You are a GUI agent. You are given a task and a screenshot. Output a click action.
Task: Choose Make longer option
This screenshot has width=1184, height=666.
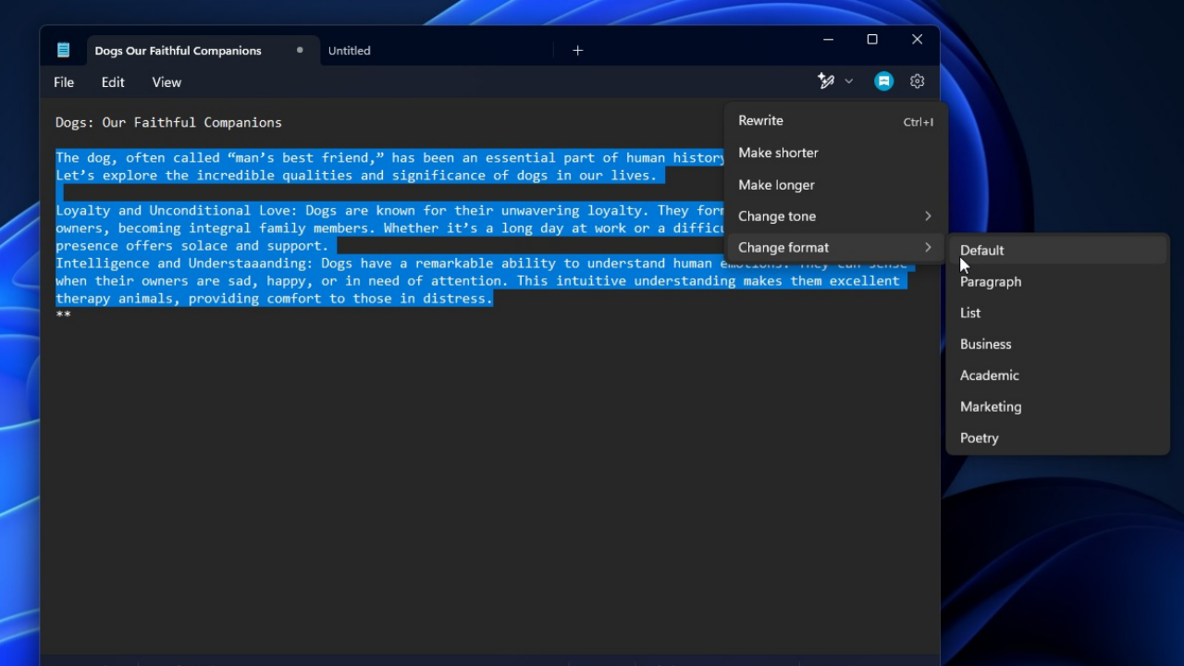coord(835,185)
